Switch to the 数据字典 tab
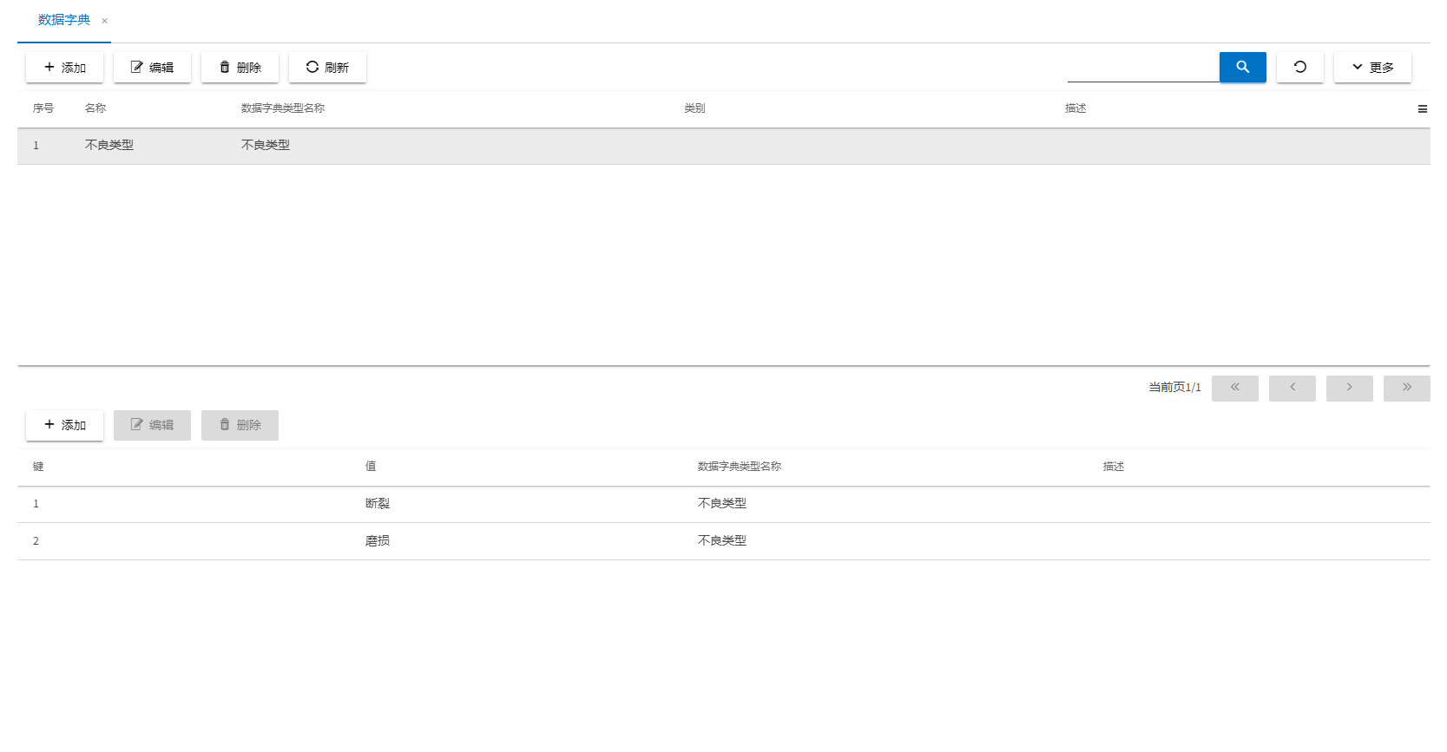This screenshot has width=1447, height=752. [64, 20]
